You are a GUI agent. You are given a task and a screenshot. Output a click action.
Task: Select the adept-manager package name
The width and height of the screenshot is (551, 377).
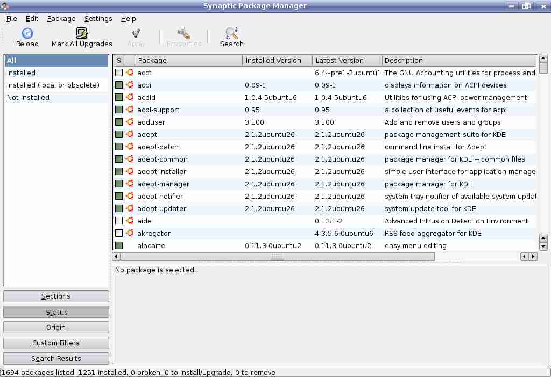(x=163, y=184)
